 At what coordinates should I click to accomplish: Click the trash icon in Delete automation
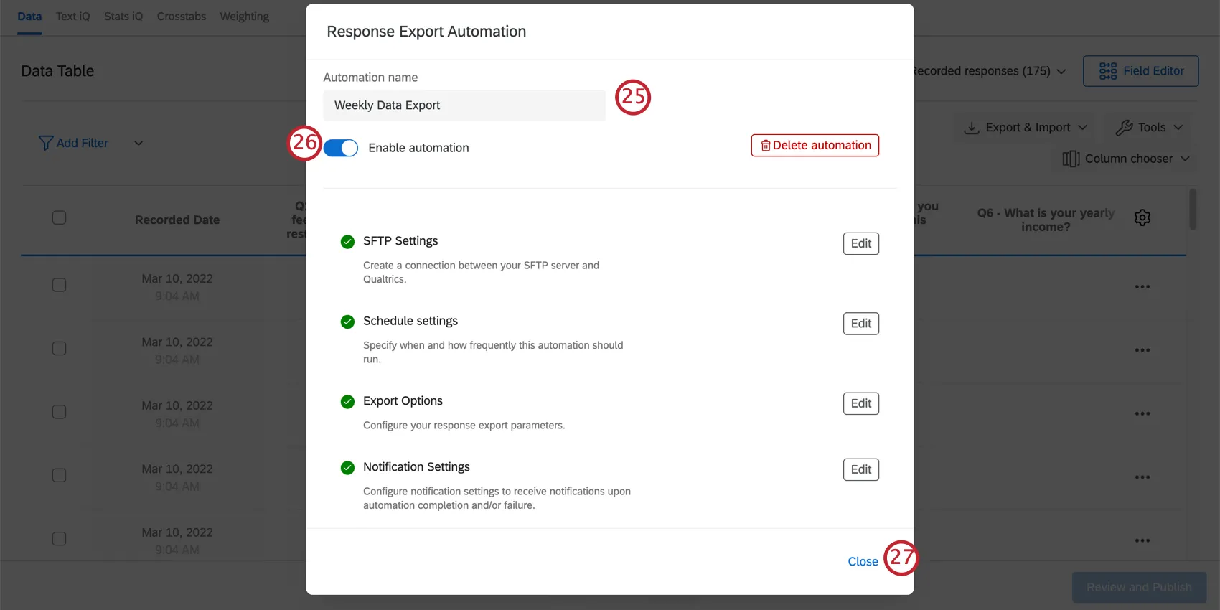pos(766,146)
